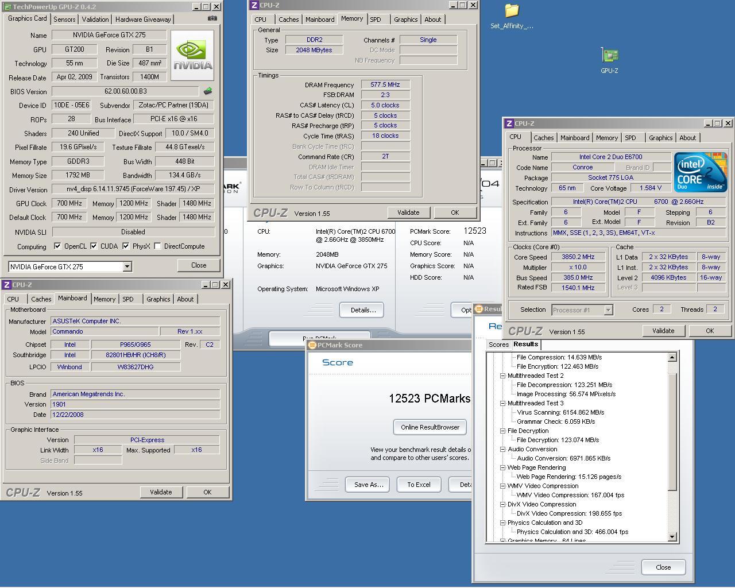Viewport: 735px width, 588px height.
Task: Select the Grammar Check result row
Action: click(556, 421)
